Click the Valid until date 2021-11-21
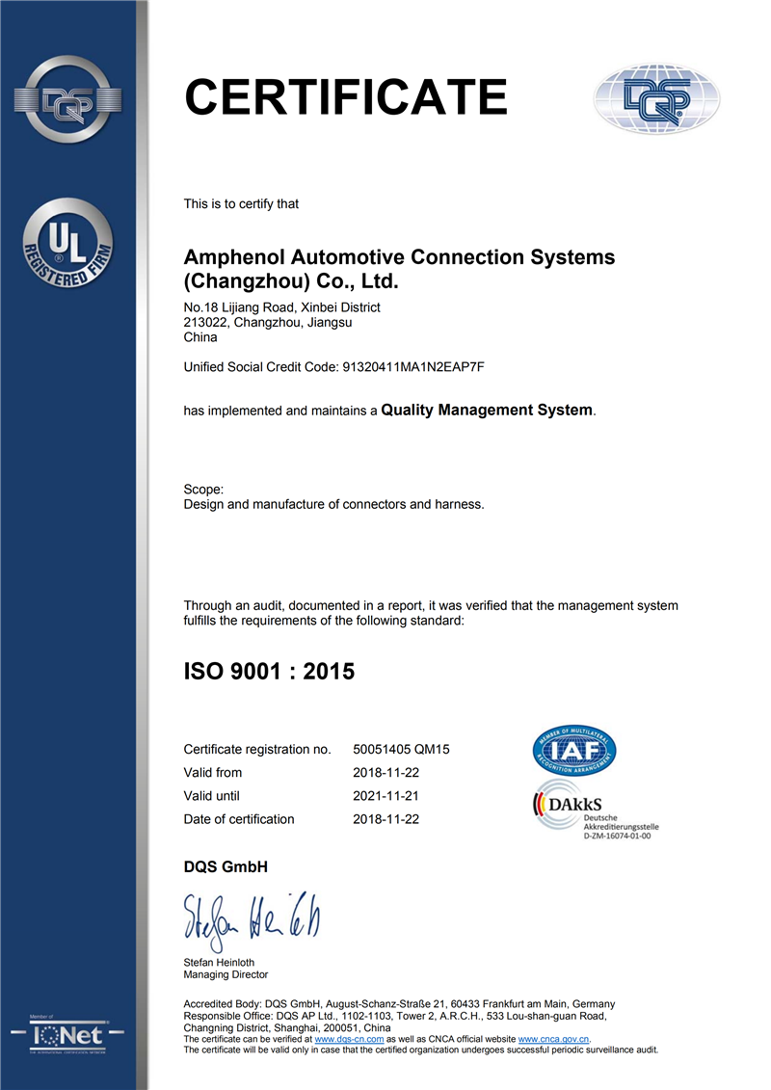 tap(385, 796)
